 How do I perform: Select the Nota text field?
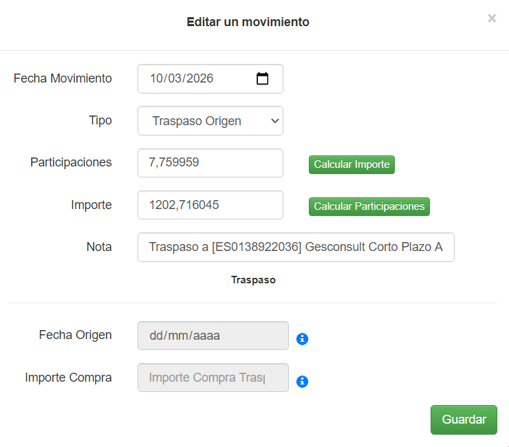tap(296, 247)
